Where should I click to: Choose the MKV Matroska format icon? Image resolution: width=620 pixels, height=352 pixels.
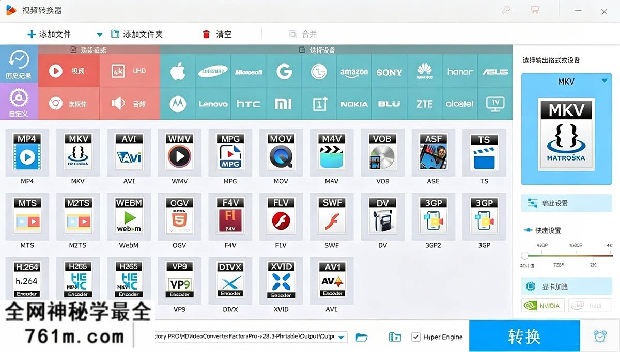coord(78,152)
